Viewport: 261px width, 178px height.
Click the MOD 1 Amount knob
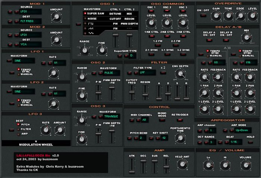pos(57,16)
